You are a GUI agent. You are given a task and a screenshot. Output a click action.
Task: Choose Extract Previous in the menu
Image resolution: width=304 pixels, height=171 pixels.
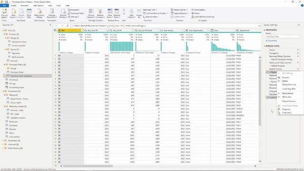pos(289,101)
